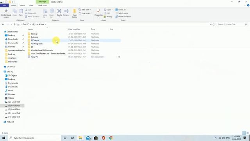This screenshot has width=250, height=141.
Task: Switch to the View ribbon tab
Action: 31,5
